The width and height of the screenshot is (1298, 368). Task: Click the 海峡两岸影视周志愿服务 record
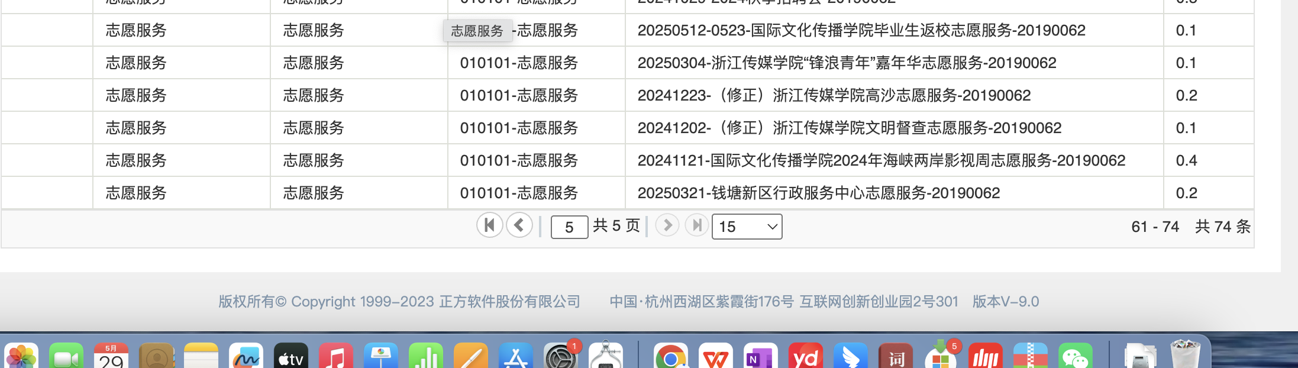(x=881, y=160)
